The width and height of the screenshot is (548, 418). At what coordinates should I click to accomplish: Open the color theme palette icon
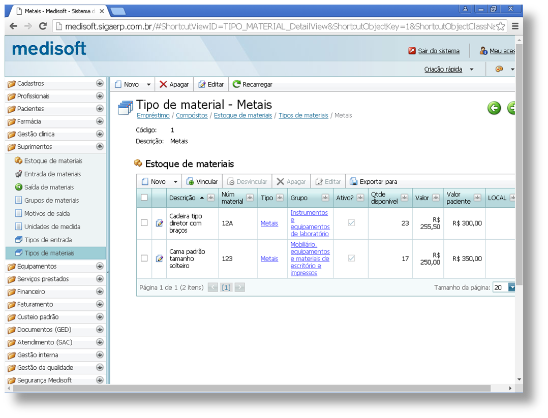(499, 69)
